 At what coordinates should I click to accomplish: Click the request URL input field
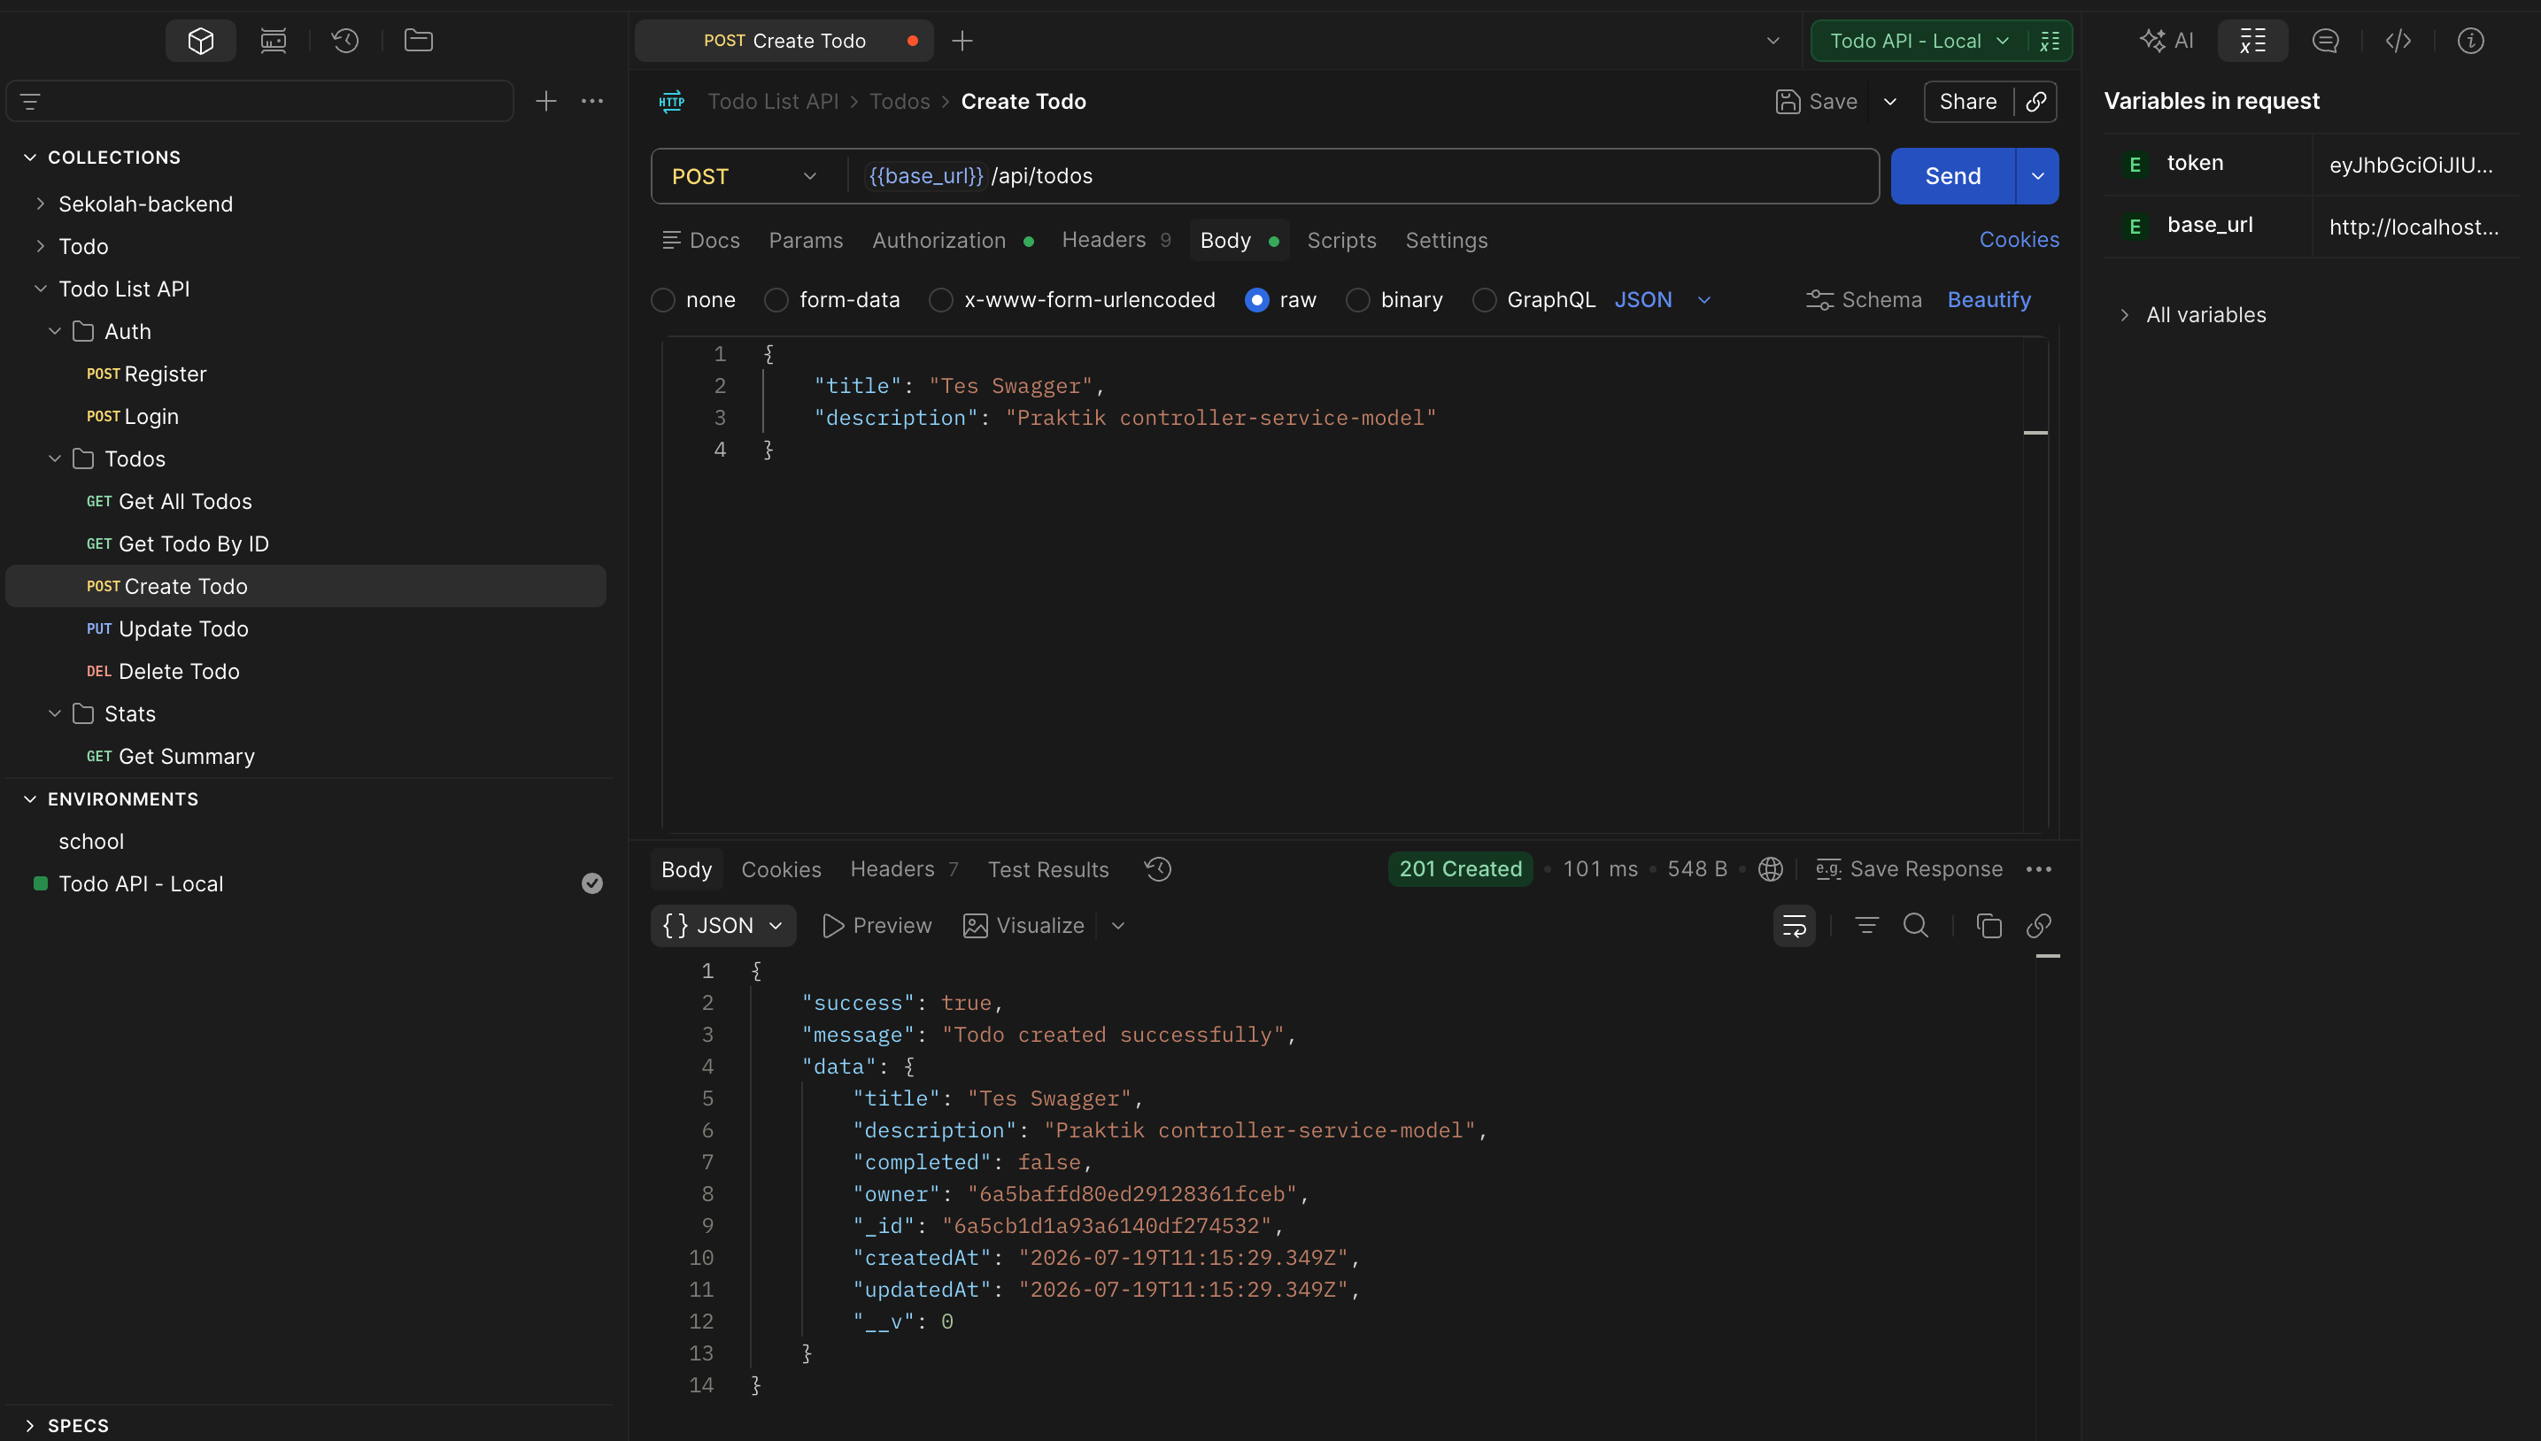click(1364, 176)
